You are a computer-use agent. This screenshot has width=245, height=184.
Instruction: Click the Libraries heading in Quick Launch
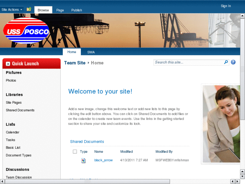pyautogui.click(x=14, y=95)
